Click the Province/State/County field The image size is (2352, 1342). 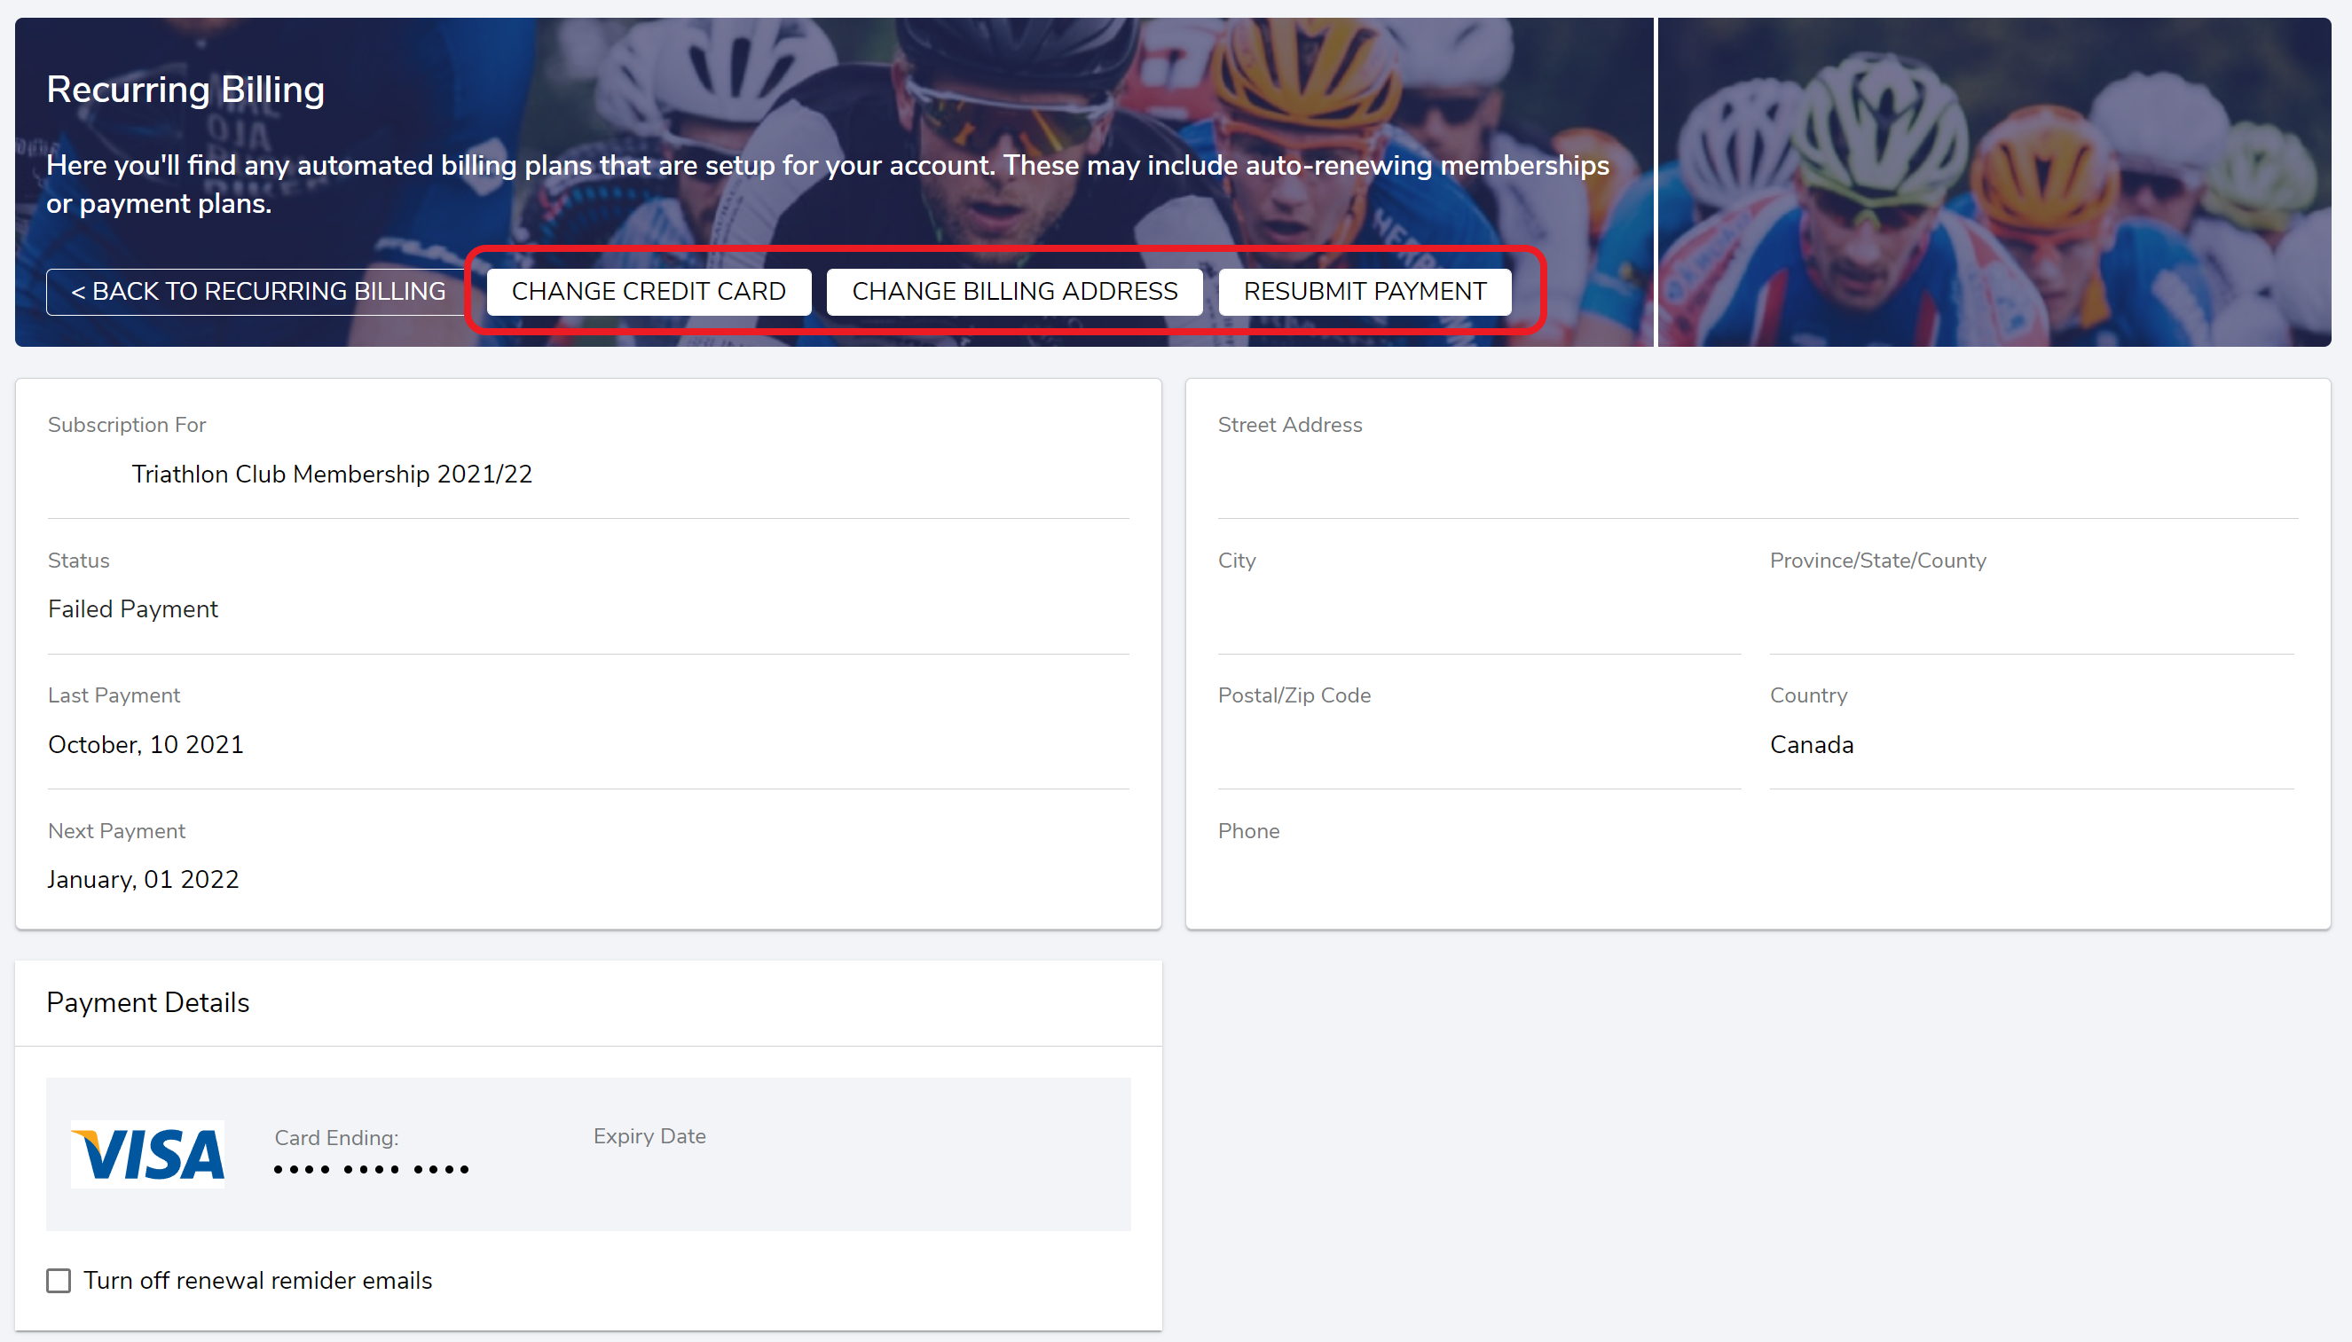(2030, 610)
